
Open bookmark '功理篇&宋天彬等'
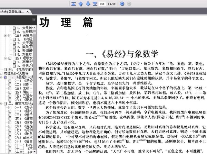[x=16, y=73]
